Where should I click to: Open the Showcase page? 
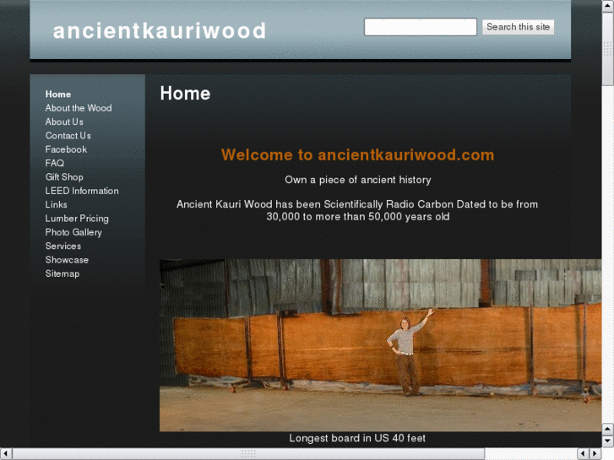click(67, 260)
